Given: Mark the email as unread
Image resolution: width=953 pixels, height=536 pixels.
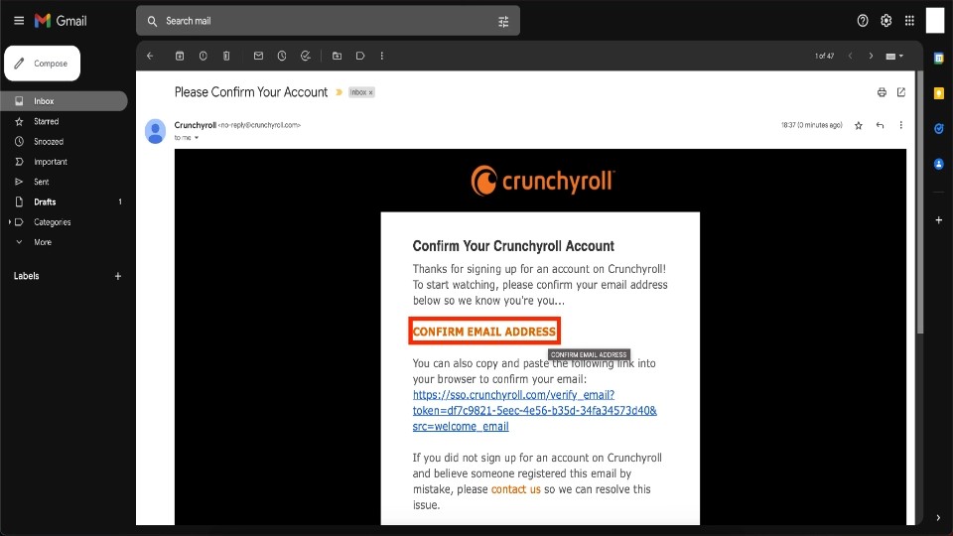Looking at the screenshot, I should click(258, 56).
